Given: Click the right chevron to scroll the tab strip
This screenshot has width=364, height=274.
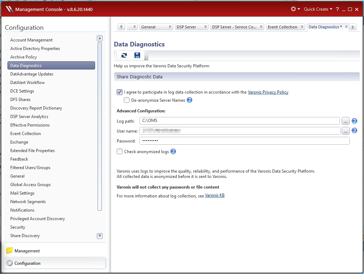Looking at the screenshot, I should (x=353, y=27).
